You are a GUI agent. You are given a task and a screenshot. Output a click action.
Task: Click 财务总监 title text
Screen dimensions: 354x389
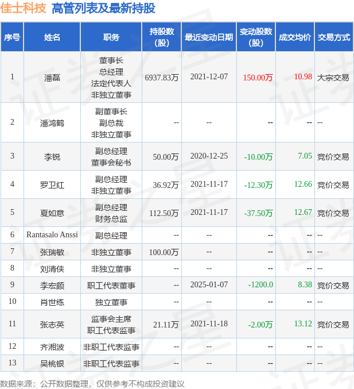tap(111, 219)
